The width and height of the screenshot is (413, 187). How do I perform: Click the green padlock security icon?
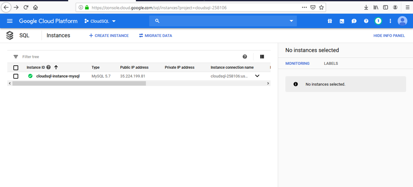87,7
